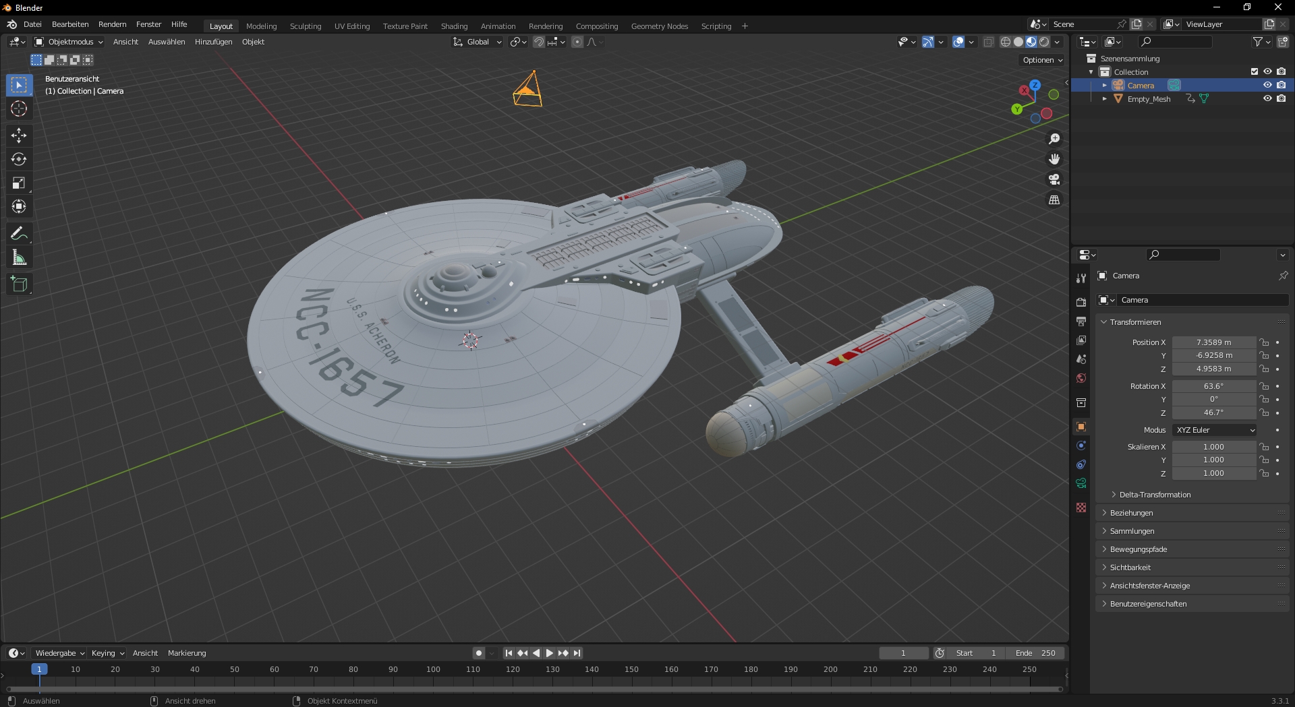
Task: Open the Physics properties tab
Action: 1081,445
